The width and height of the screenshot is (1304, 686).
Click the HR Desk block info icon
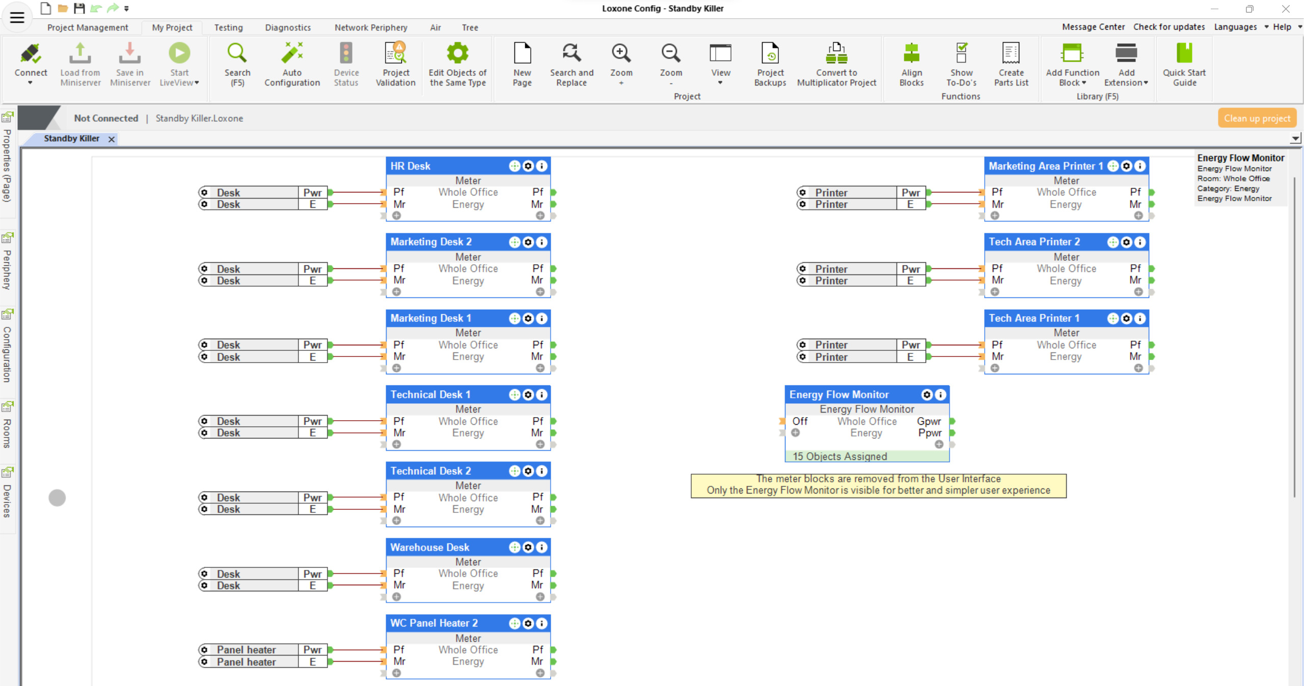[x=542, y=166]
